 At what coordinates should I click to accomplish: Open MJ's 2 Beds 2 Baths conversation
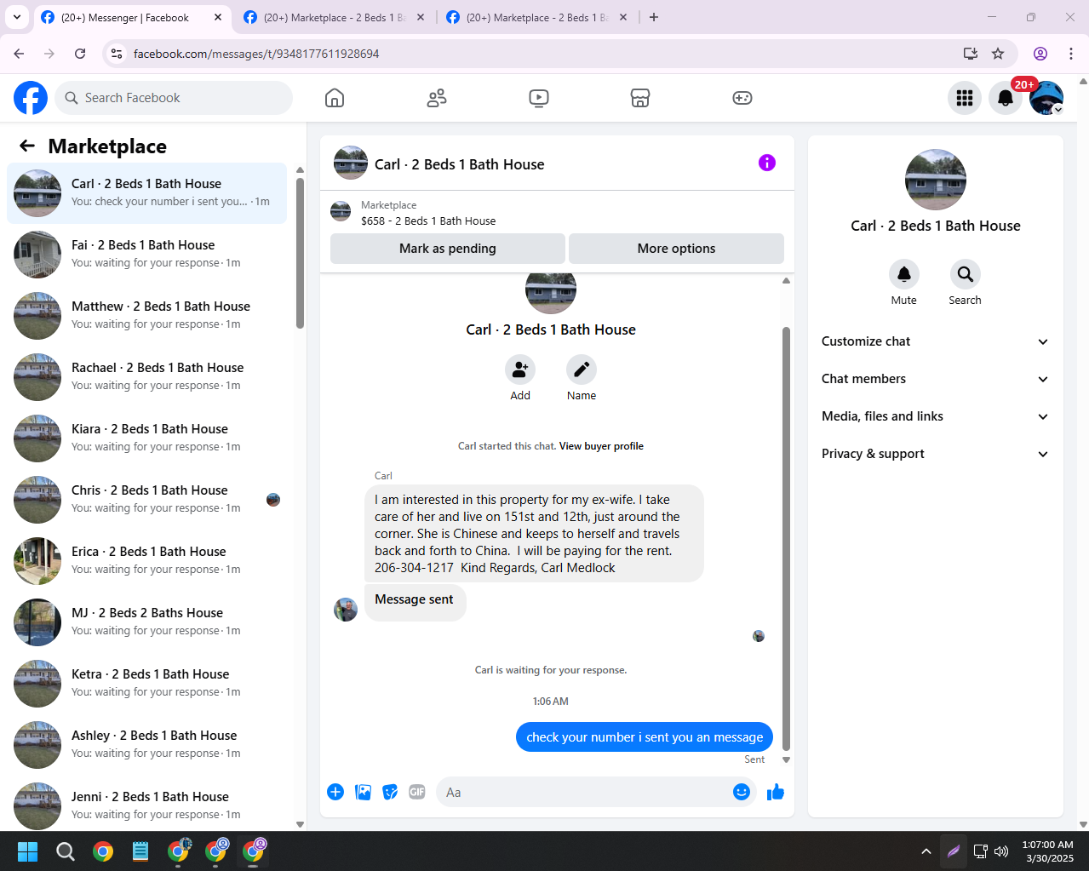[x=146, y=622]
